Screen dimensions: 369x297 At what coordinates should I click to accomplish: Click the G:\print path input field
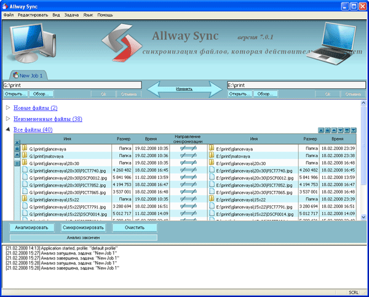(x=72, y=85)
